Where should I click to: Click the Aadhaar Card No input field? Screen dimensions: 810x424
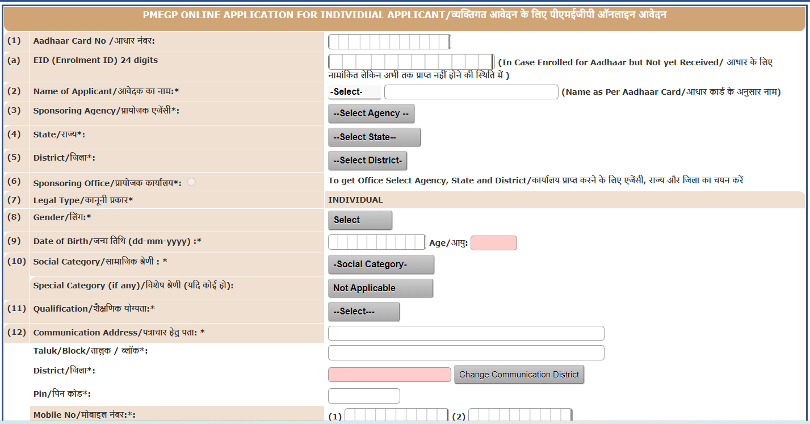point(389,42)
